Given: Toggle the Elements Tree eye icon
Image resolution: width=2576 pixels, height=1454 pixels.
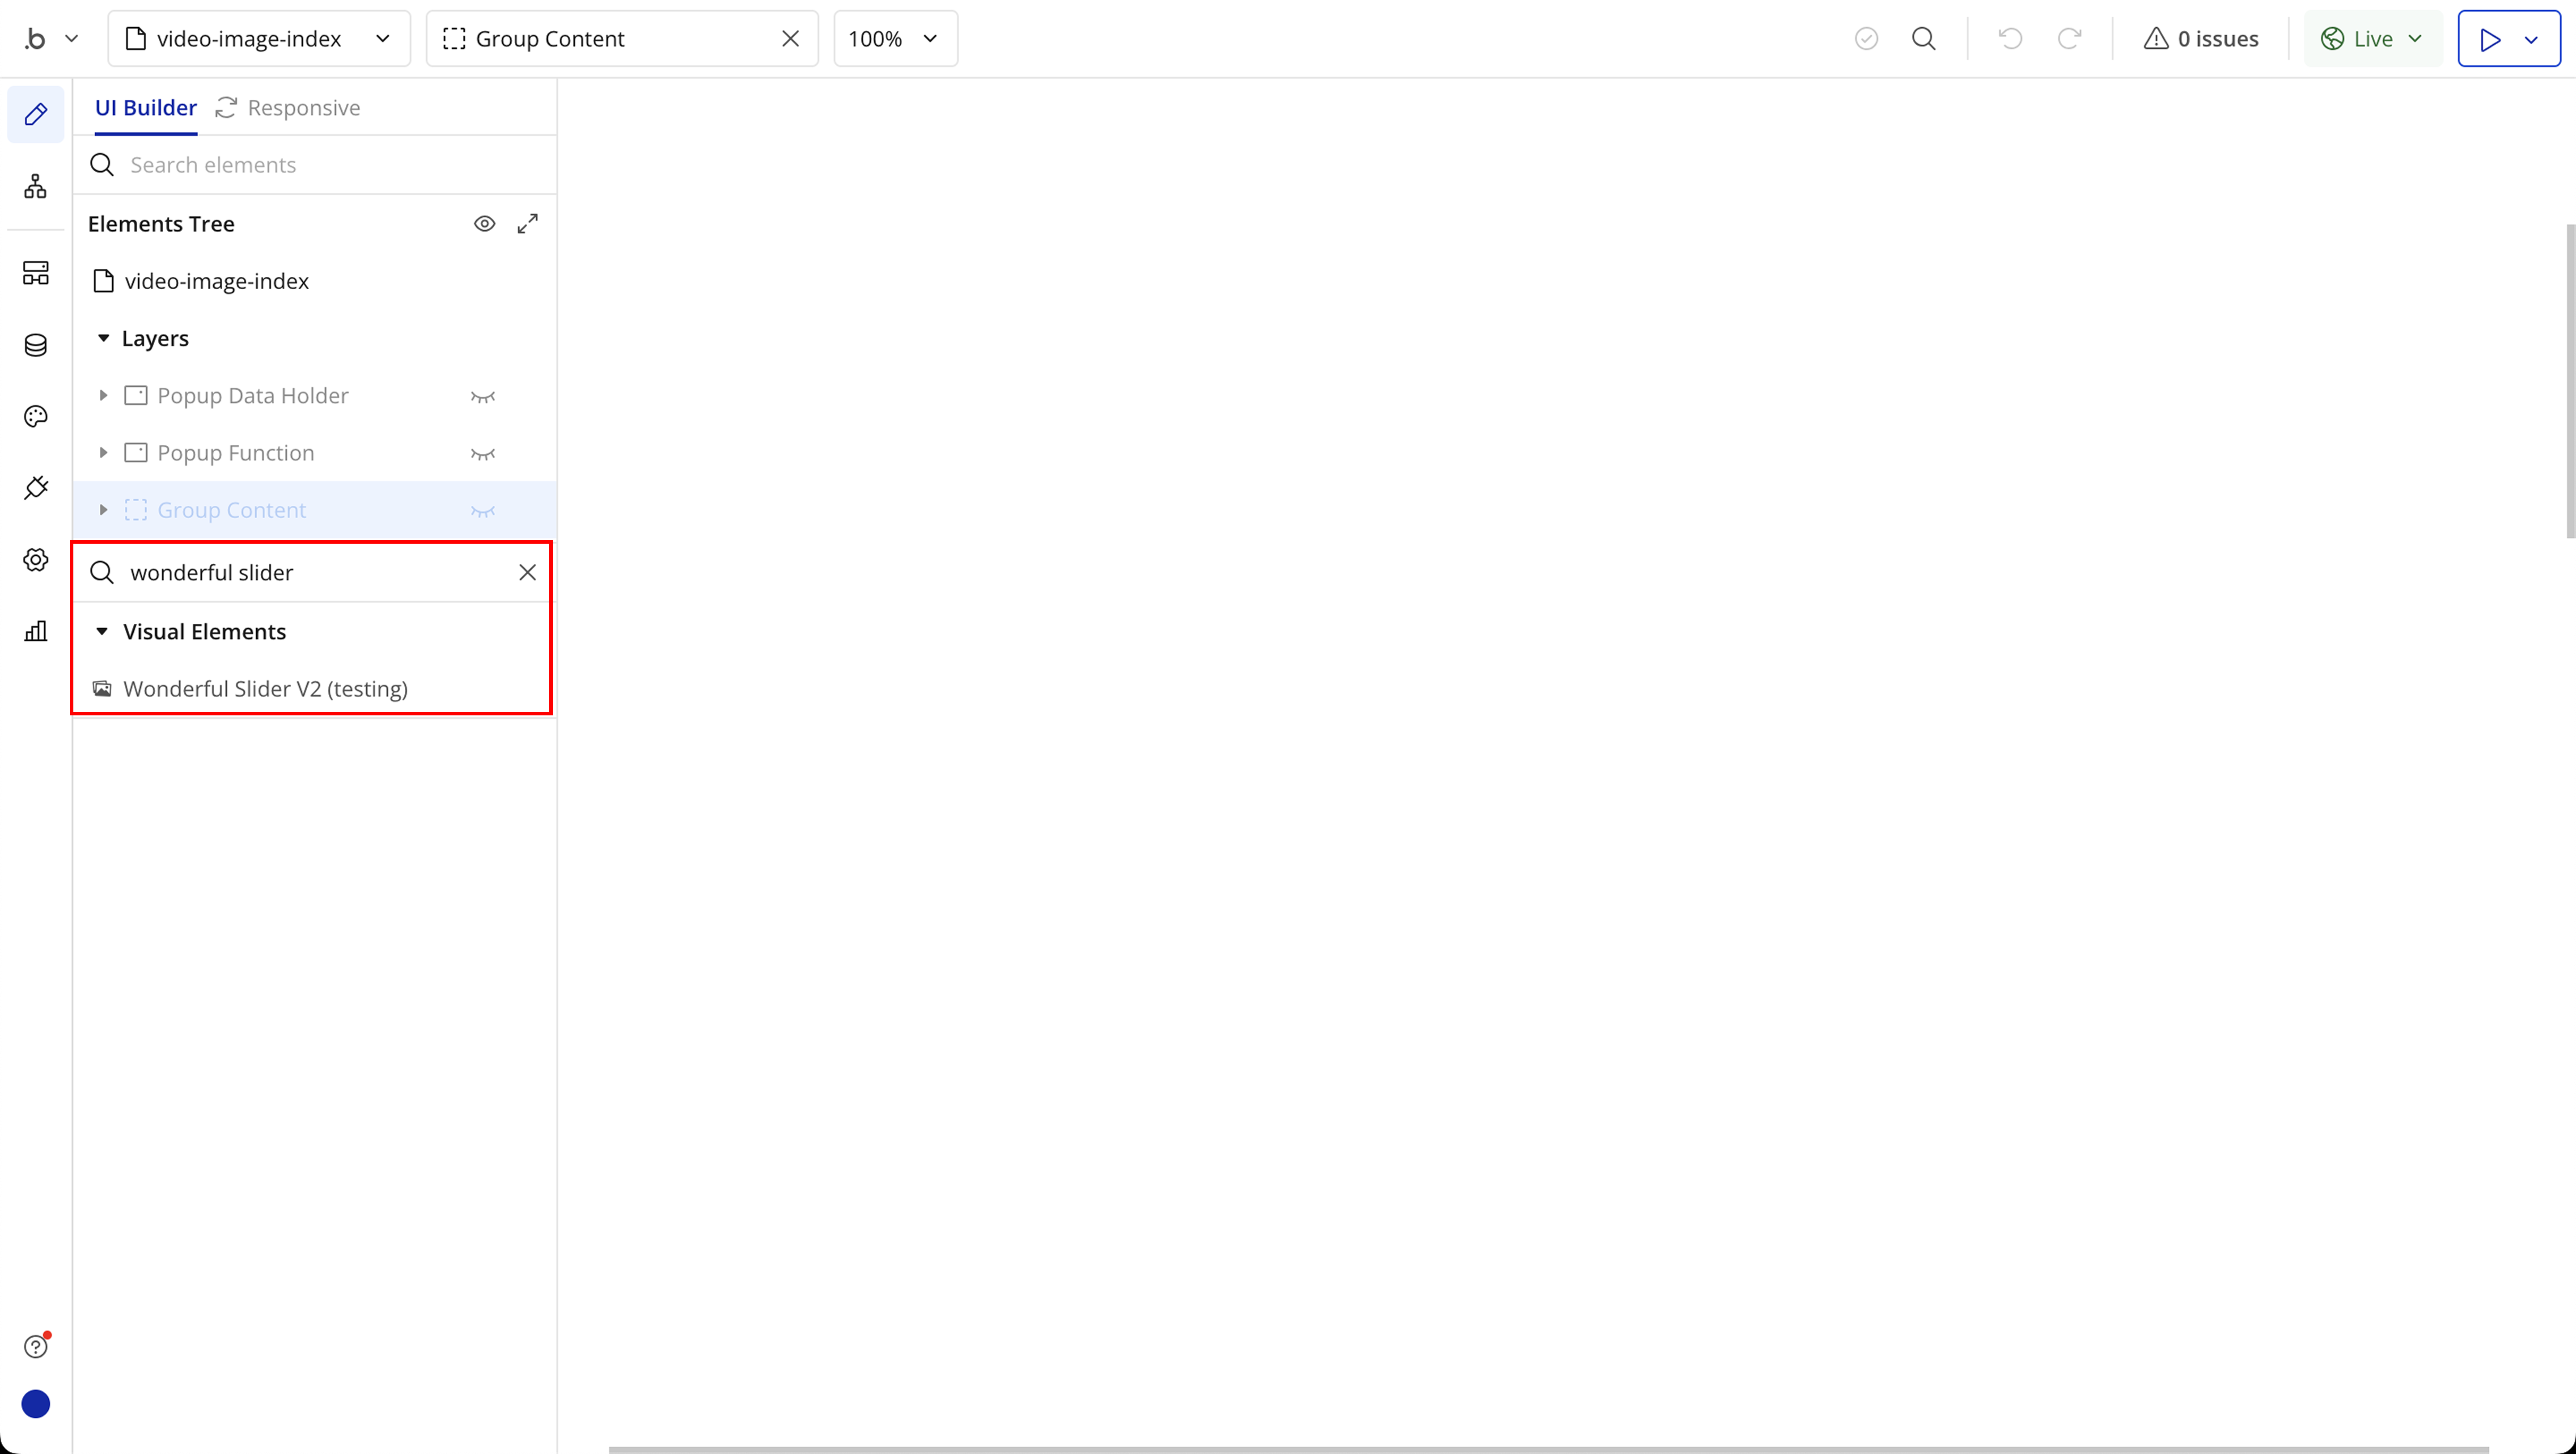Looking at the screenshot, I should point(484,224).
